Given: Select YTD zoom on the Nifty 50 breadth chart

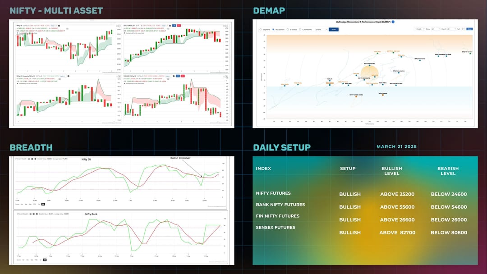Looking at the screenshot, I should point(34,204).
